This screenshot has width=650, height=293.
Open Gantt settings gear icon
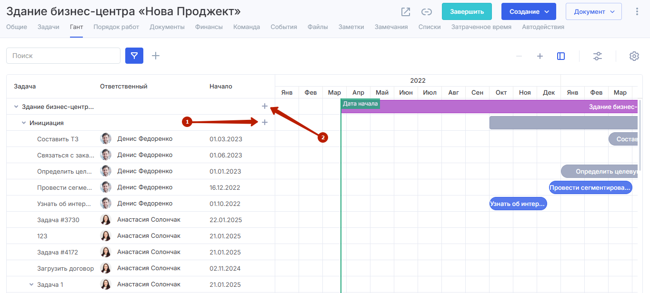pyautogui.click(x=634, y=56)
